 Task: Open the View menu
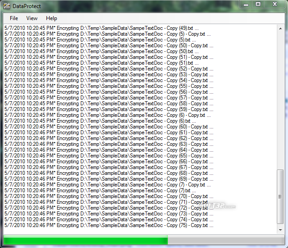click(x=32, y=18)
